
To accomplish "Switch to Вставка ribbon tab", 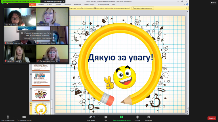I will pyautogui.click(x=49, y=4).
